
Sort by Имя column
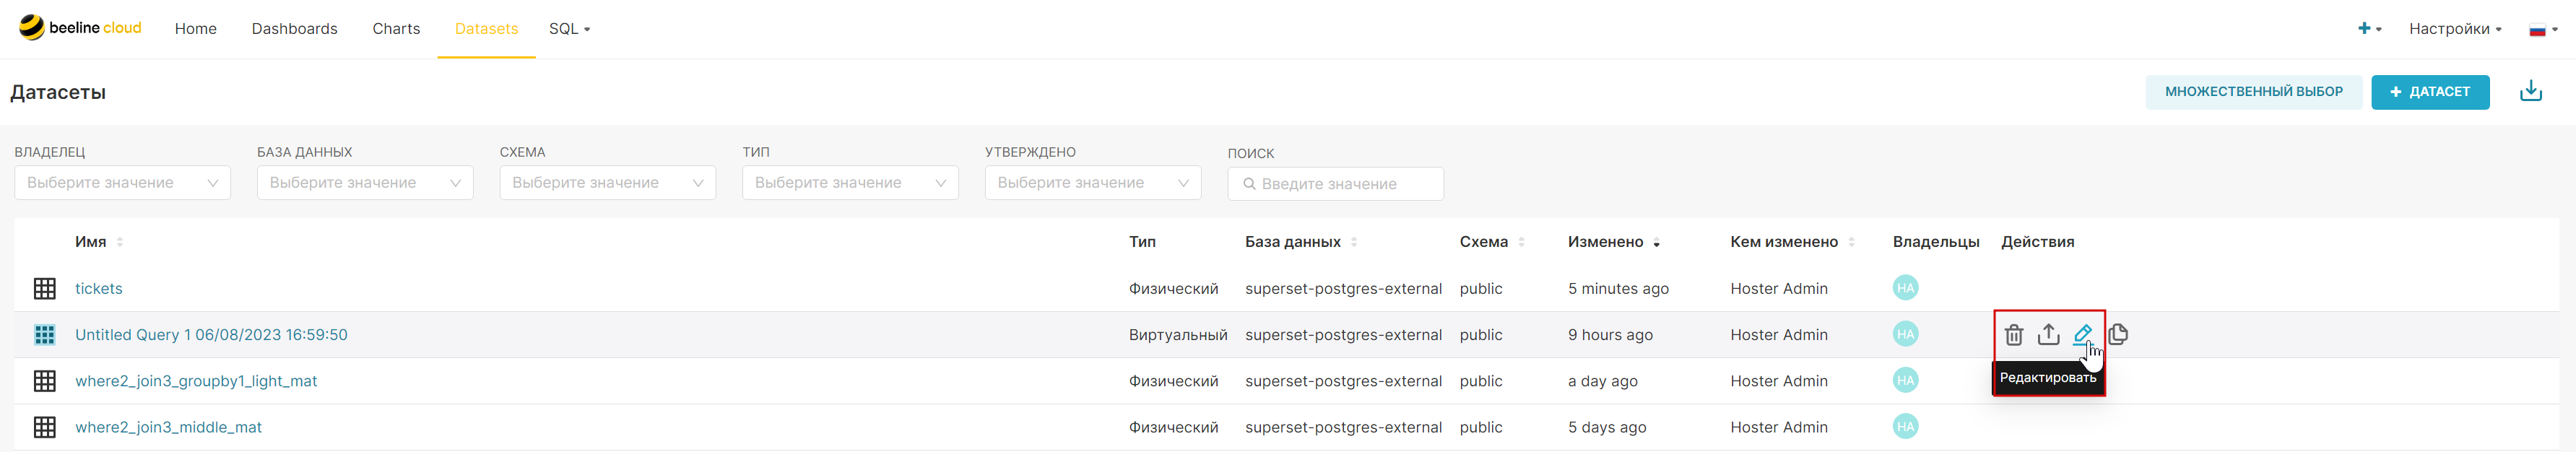click(x=98, y=242)
